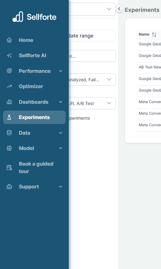Collapse the filter panel with arrow button
161x269 pixels.
coord(119,8)
